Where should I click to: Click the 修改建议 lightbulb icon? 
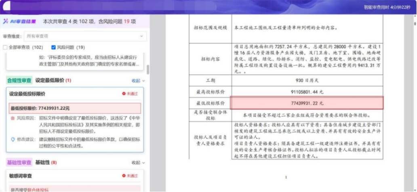(x=13, y=139)
